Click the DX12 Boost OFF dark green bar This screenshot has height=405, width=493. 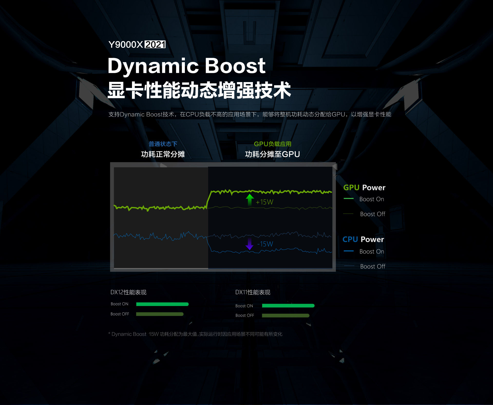pos(160,314)
